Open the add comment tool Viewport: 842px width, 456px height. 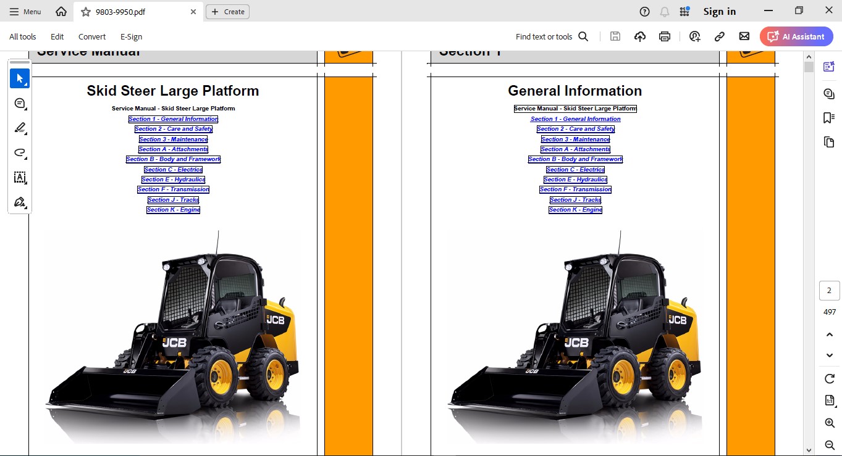pyautogui.click(x=20, y=103)
